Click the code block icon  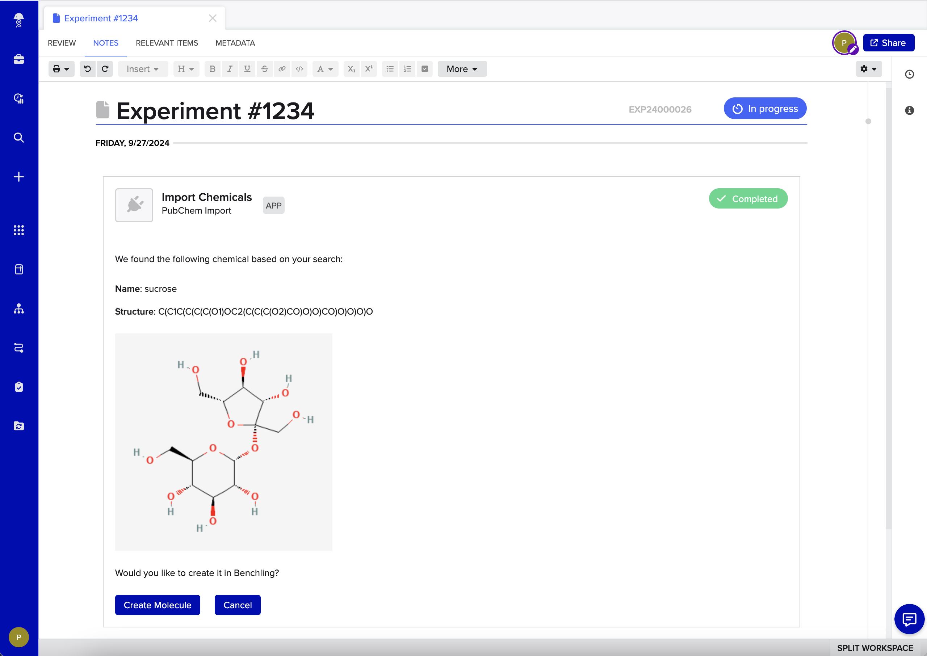pos(299,69)
